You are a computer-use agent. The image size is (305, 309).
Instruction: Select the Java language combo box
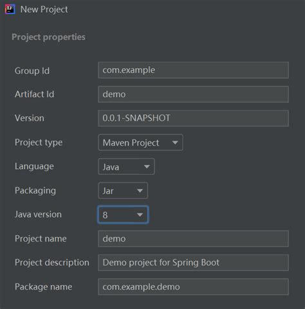(x=126, y=166)
